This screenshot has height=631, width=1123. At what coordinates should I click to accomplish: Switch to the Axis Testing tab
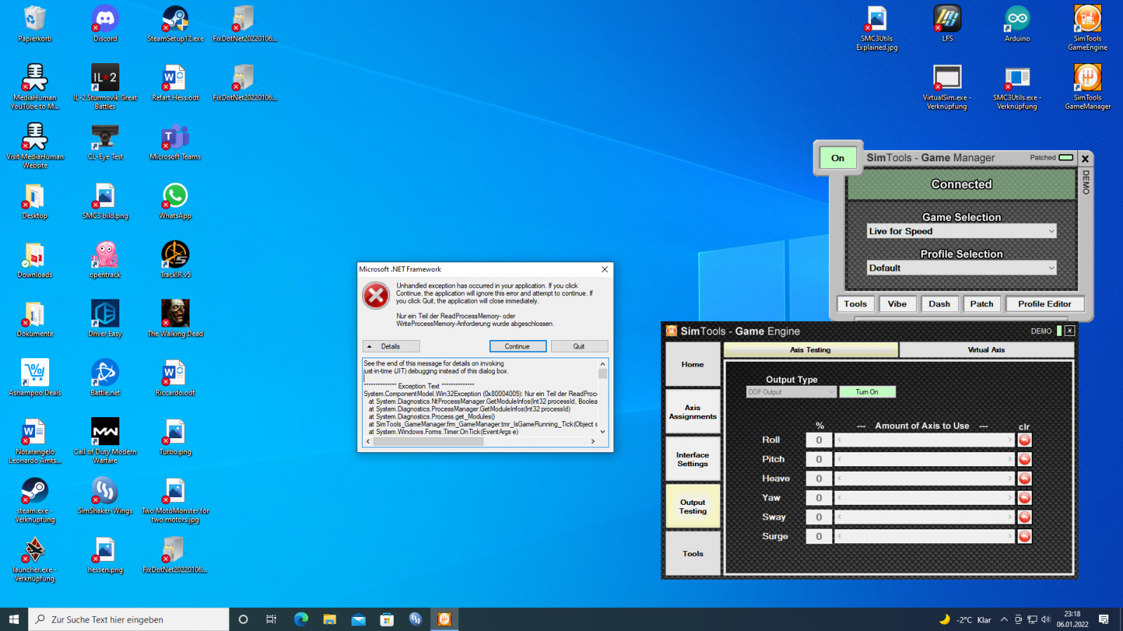click(x=811, y=350)
